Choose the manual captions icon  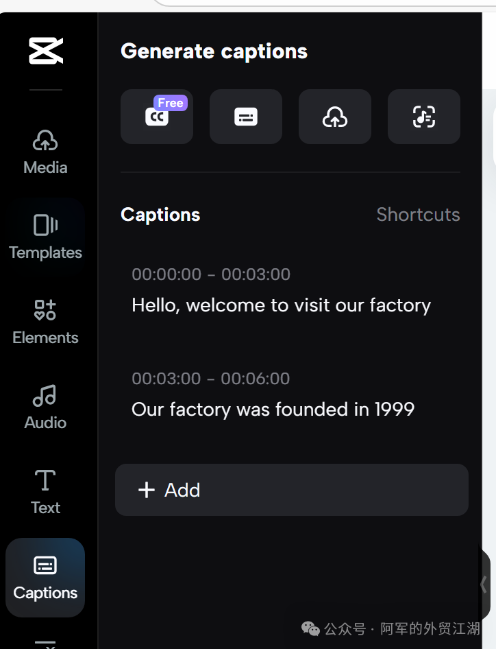[x=246, y=117]
